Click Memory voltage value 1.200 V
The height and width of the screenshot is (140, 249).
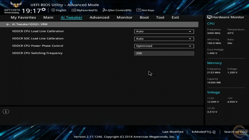click(x=232, y=73)
